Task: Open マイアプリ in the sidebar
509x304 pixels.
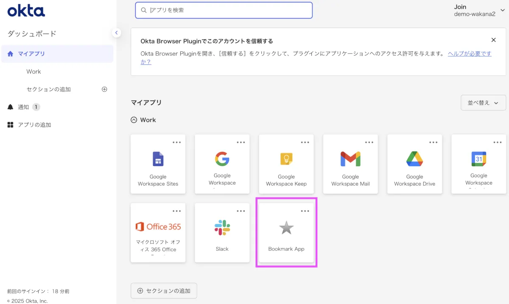Action: 57,54
